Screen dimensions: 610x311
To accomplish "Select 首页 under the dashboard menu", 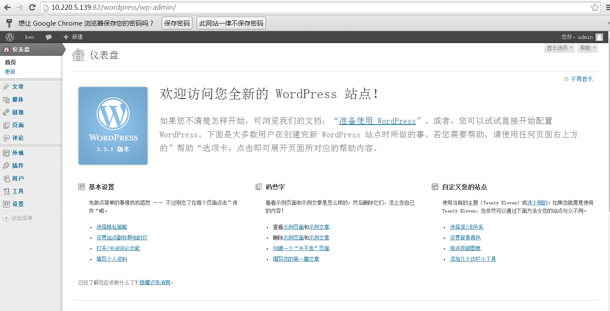I will (11, 62).
